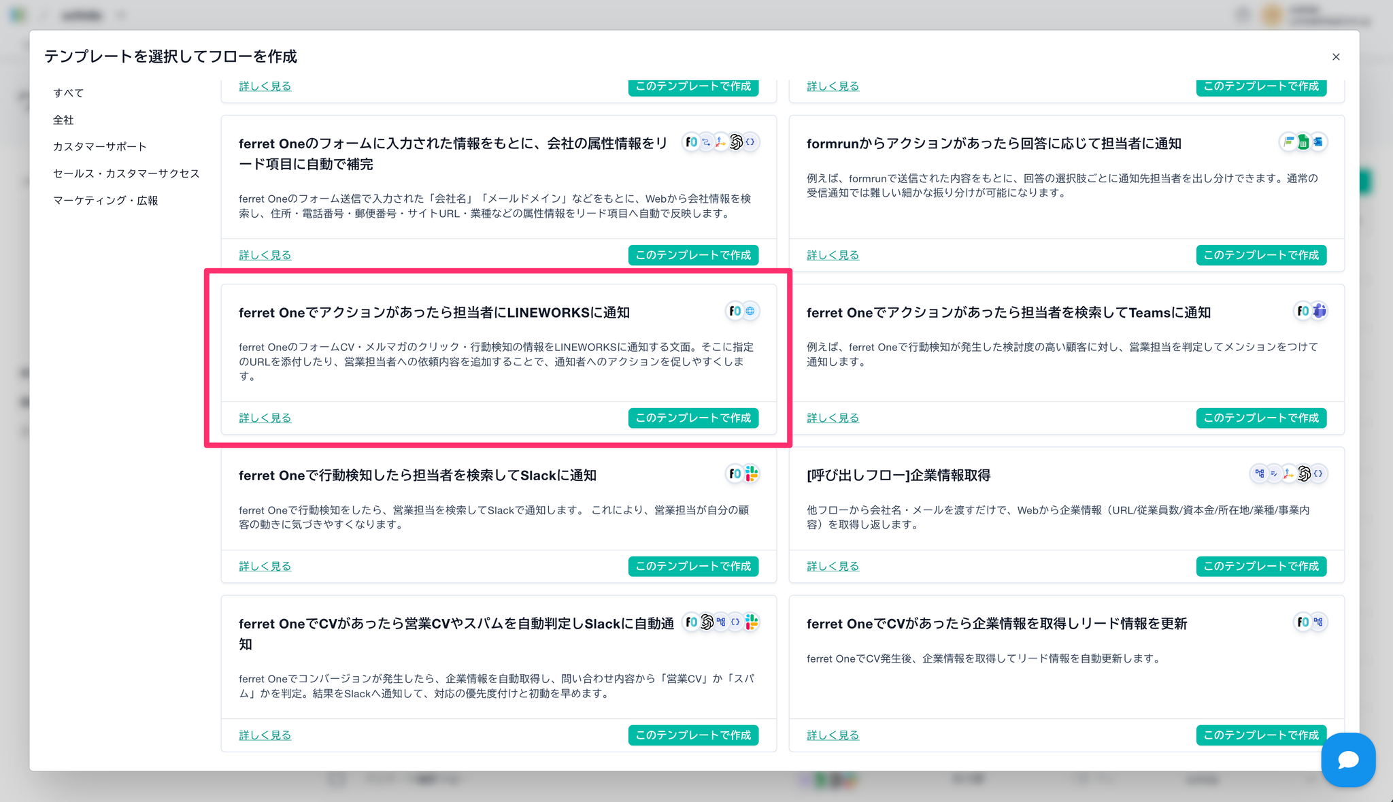Open the blue chat support bubble
Viewport: 1393px width, 802px height.
(1347, 760)
